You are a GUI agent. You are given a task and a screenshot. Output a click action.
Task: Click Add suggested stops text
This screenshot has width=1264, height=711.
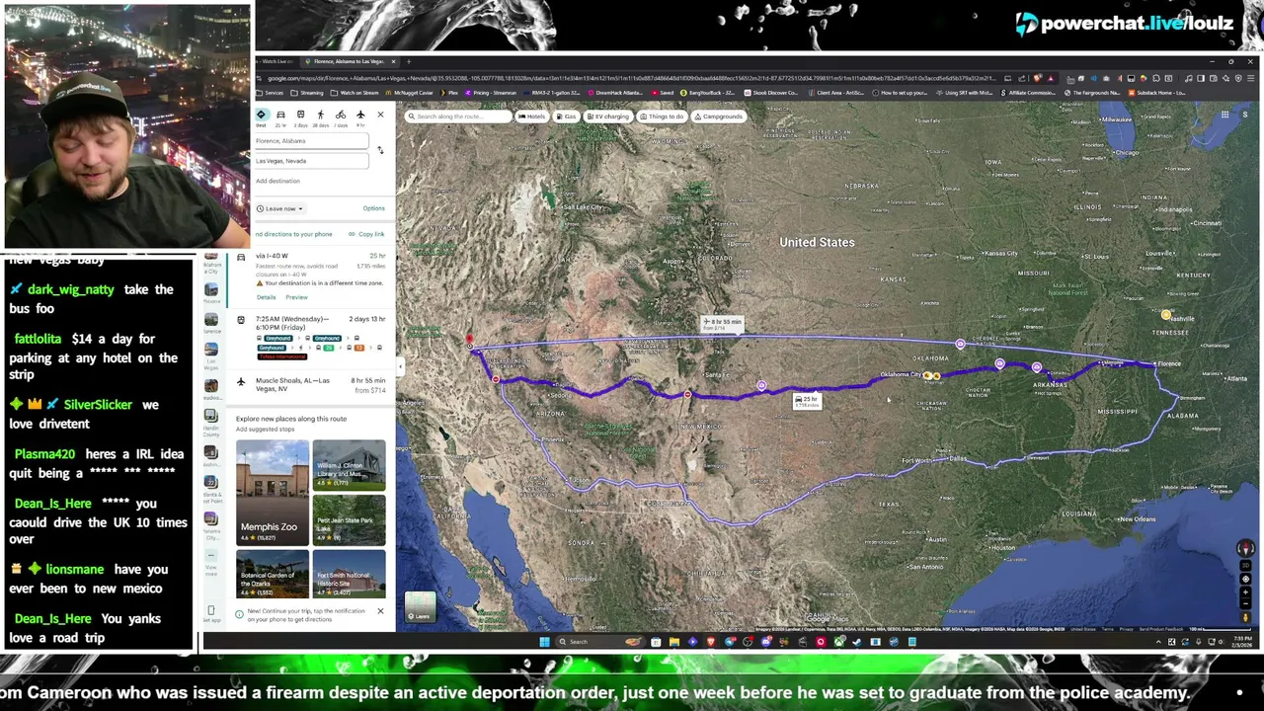(266, 430)
